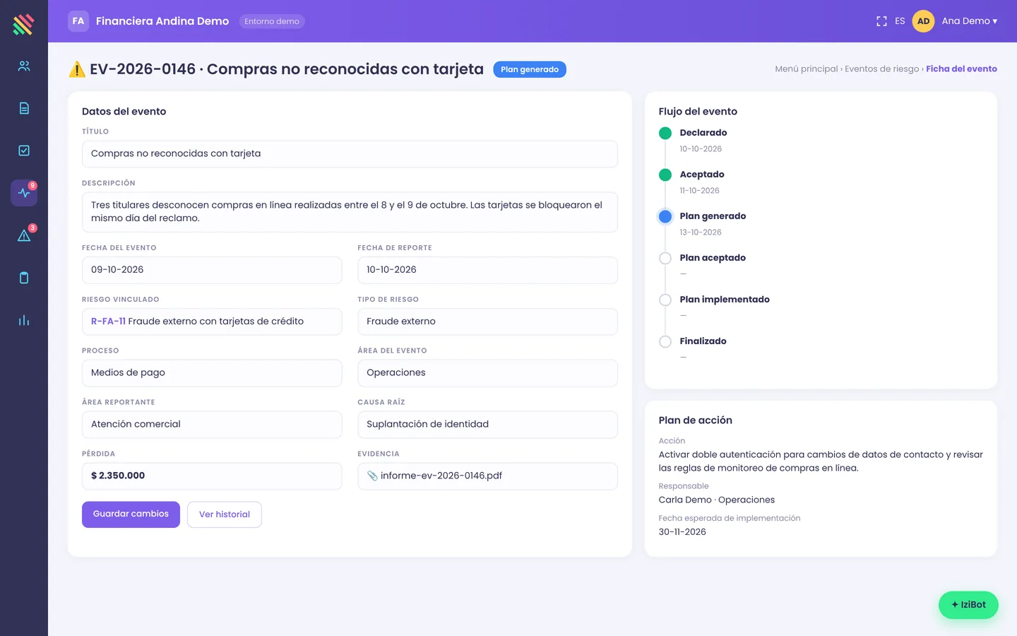Click Menú principal breadcrumb
The image size is (1017, 636).
click(807, 69)
